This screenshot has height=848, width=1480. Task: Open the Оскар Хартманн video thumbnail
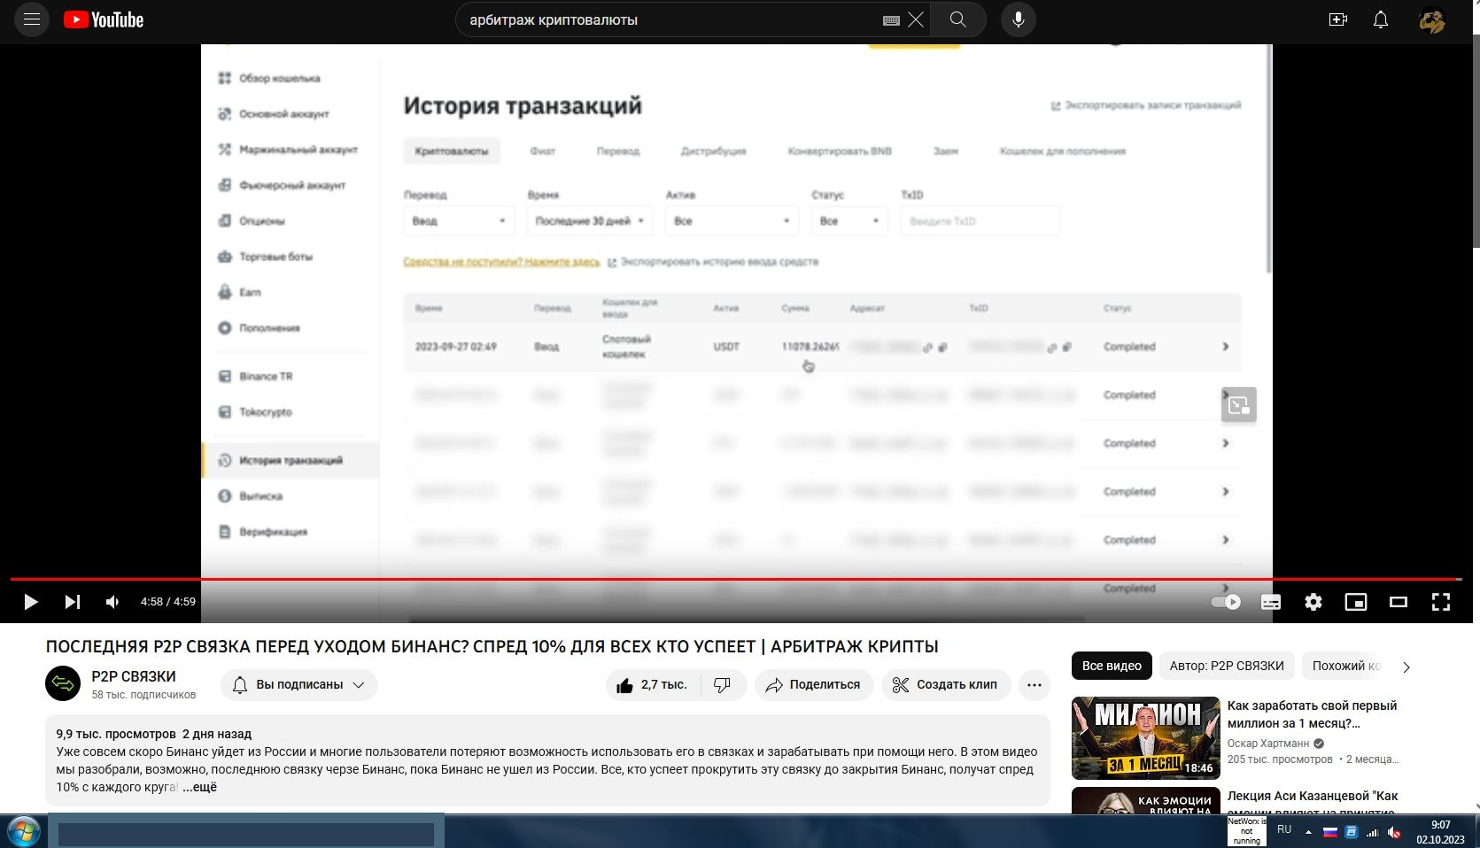[x=1146, y=737]
